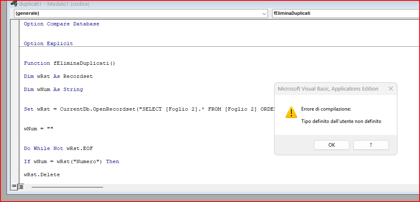Click the "Dim wNum As String" line
Screen dimensions: 420x202
tap(53, 89)
